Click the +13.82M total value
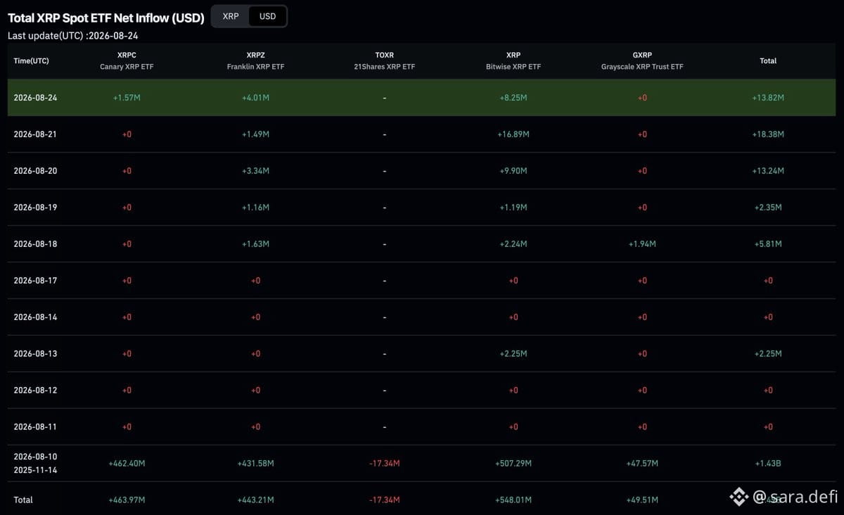Viewport: 844px width, 515px height. (768, 98)
